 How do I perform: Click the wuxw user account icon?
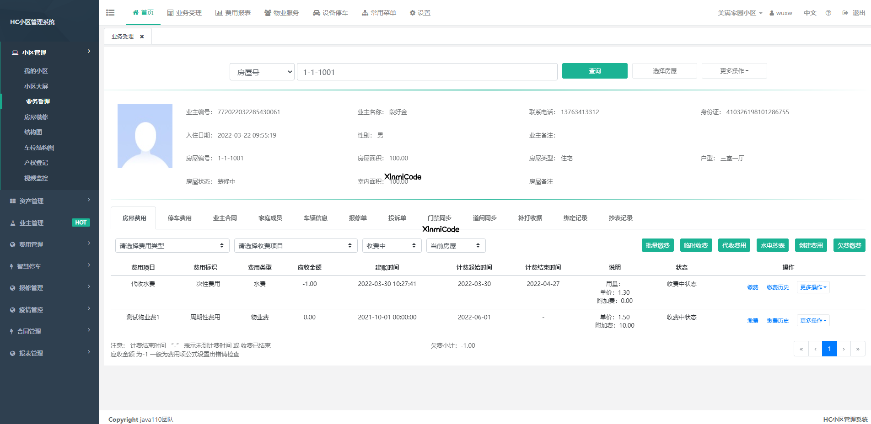tap(772, 13)
